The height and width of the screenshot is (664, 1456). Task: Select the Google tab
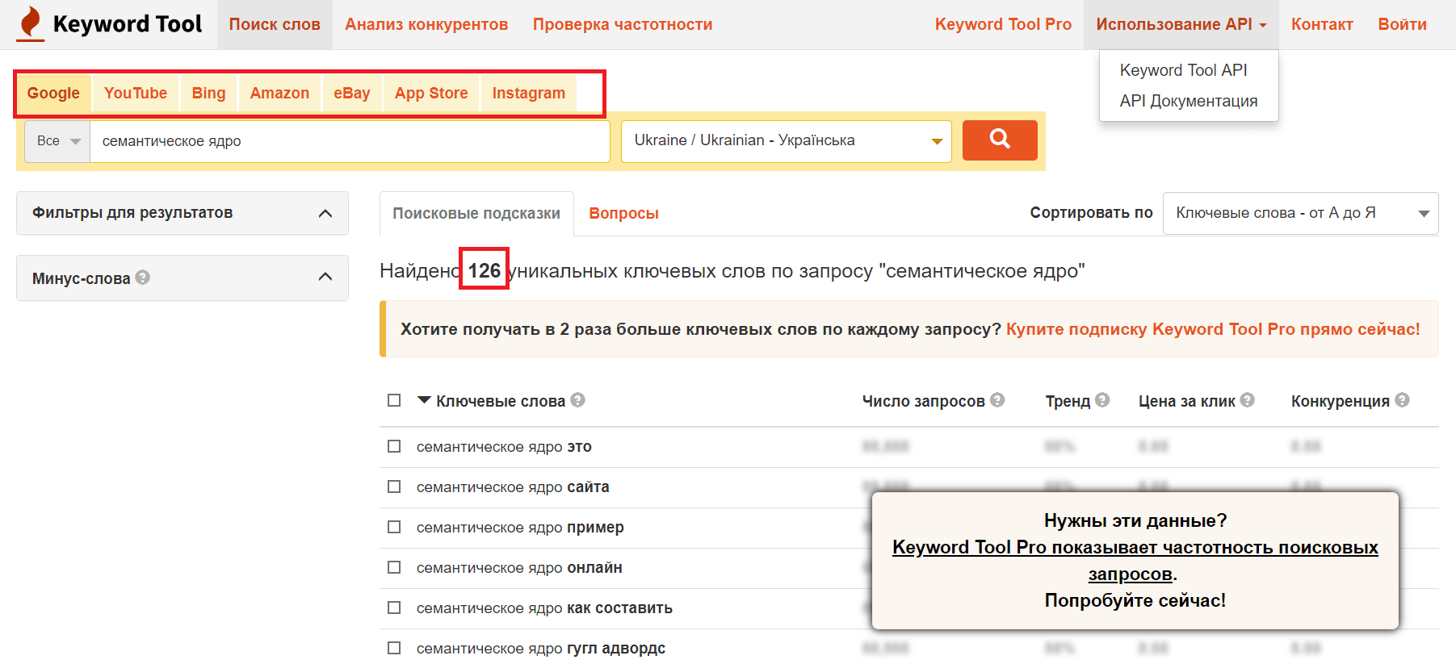click(x=53, y=93)
